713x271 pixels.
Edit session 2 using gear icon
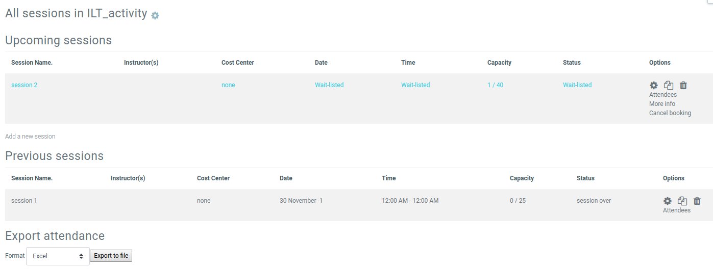pyautogui.click(x=653, y=86)
